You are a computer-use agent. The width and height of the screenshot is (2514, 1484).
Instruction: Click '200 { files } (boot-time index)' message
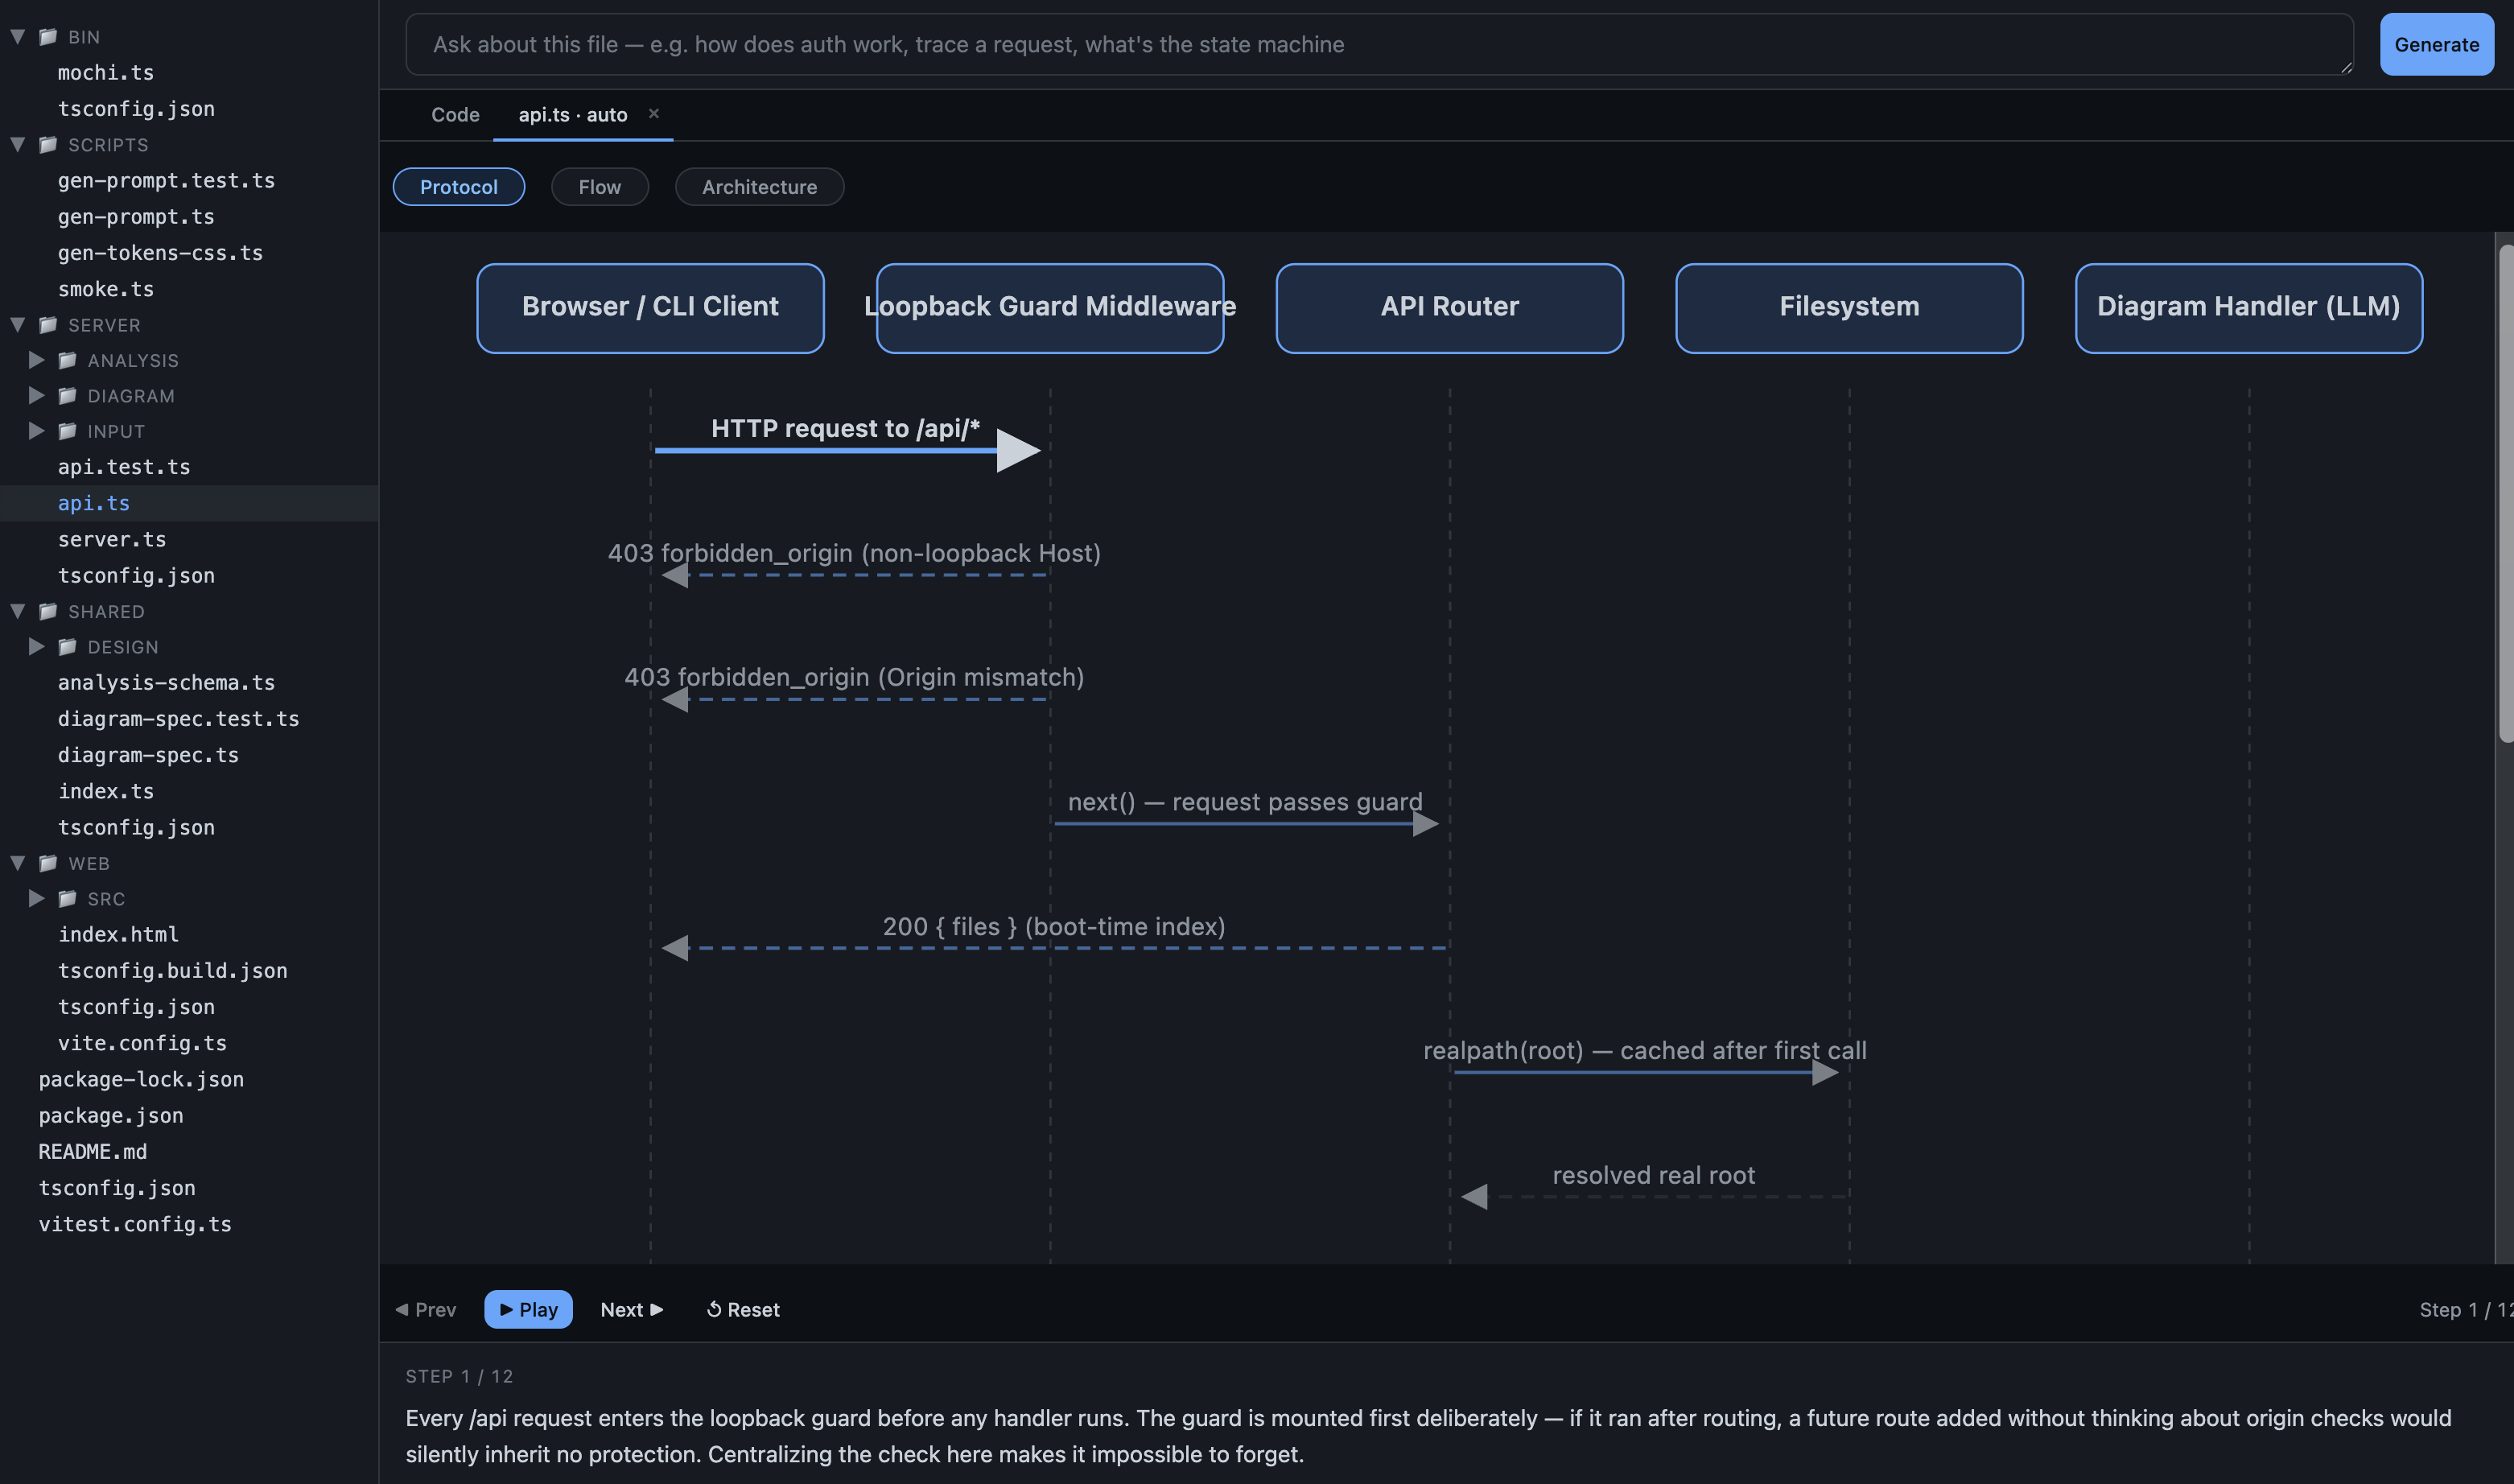point(1054,927)
